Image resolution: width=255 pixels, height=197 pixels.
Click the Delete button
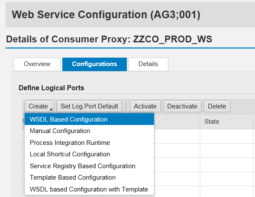point(217,106)
